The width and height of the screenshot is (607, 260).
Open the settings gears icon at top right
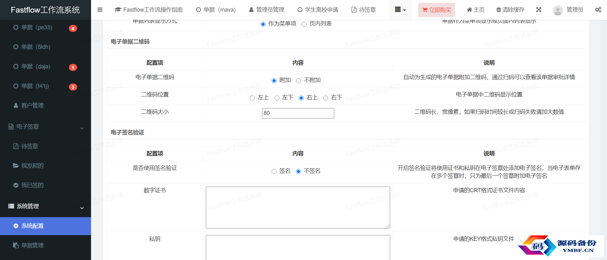coord(598,10)
